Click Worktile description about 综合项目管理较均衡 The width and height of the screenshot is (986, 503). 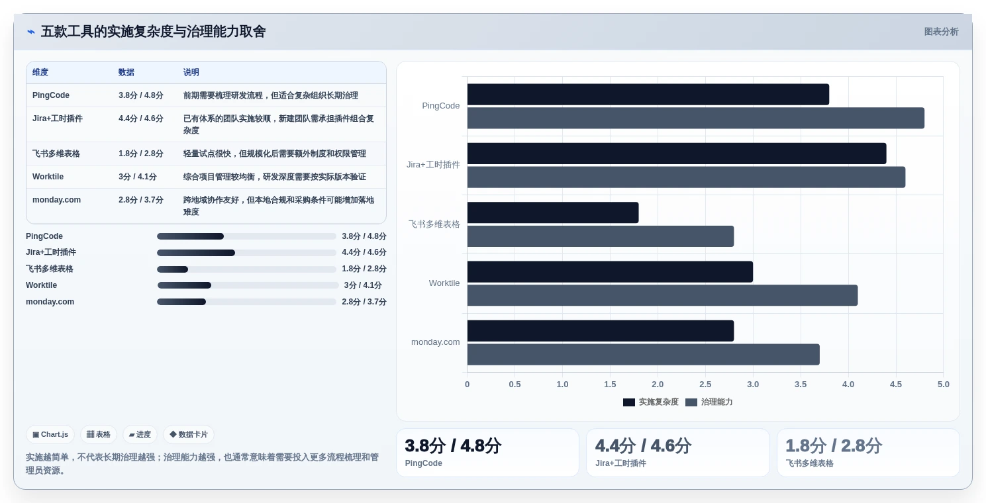[x=275, y=177]
